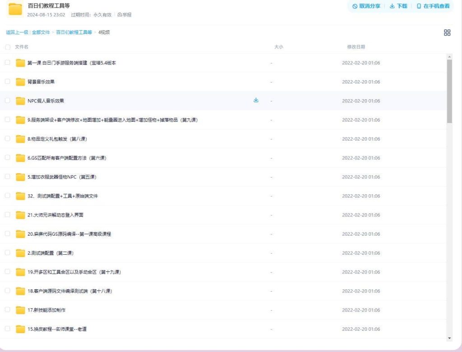Click folder icon of 9.服务端架设 row
The height and width of the screenshot is (352, 462).
pos(20,120)
